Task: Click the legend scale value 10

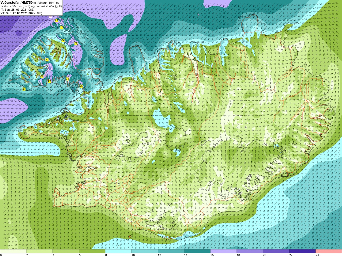Action: point(133,255)
